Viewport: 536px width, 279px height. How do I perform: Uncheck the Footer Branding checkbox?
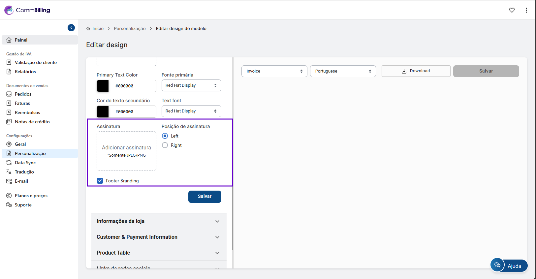coord(100,181)
